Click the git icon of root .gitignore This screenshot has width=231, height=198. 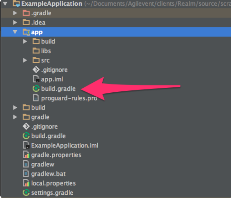pyautogui.click(x=26, y=127)
